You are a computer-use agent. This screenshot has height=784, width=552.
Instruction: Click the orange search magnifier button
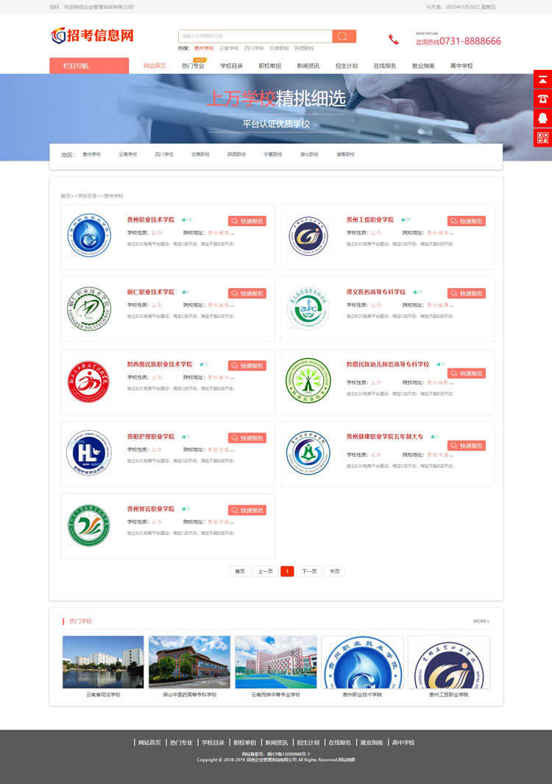[x=344, y=36]
